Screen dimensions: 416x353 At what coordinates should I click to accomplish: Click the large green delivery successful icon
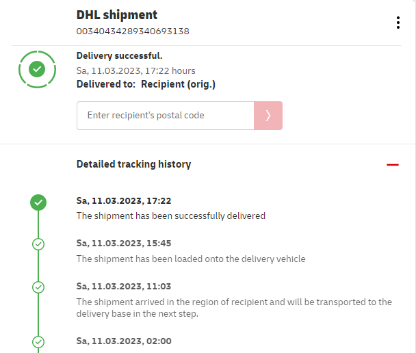pyautogui.click(x=38, y=69)
